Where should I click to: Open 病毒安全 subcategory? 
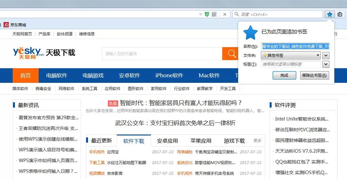(43, 88)
